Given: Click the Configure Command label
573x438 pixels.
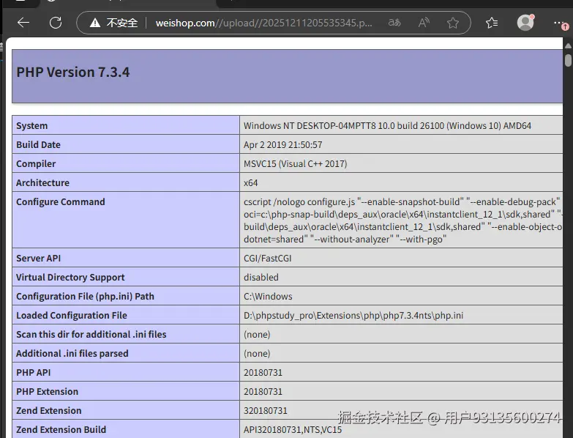Looking at the screenshot, I should pos(61,202).
